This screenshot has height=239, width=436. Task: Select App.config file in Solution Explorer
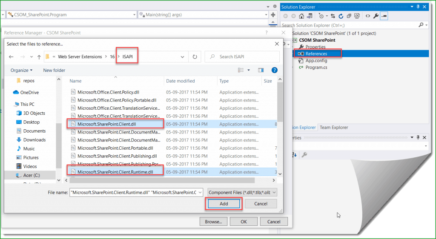[x=316, y=60]
